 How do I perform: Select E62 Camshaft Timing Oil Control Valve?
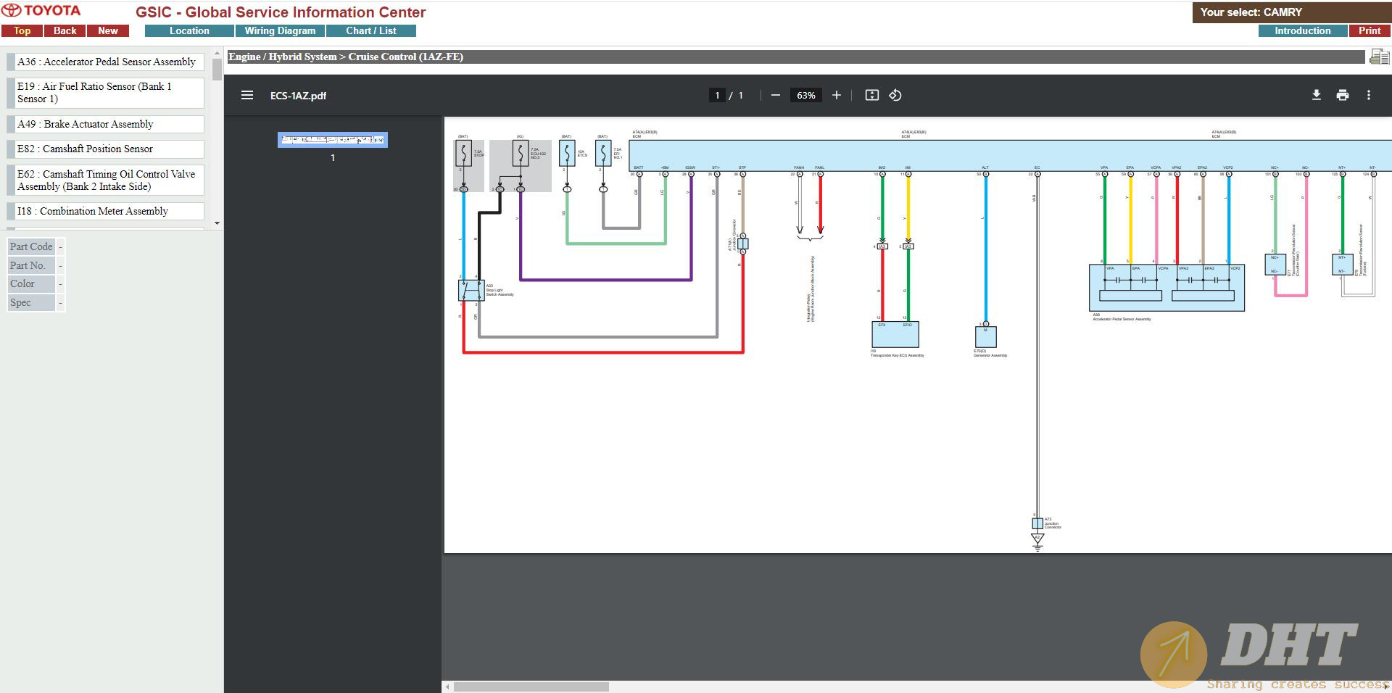coord(106,180)
